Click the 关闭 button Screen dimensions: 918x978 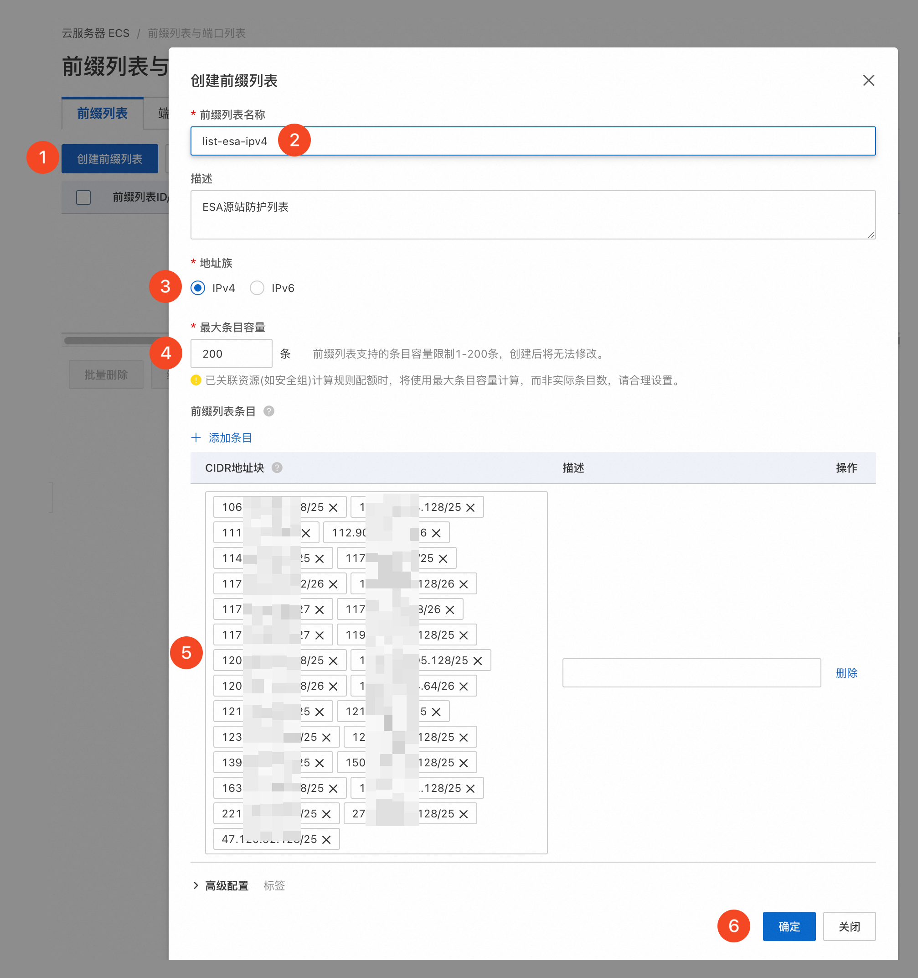(x=849, y=926)
